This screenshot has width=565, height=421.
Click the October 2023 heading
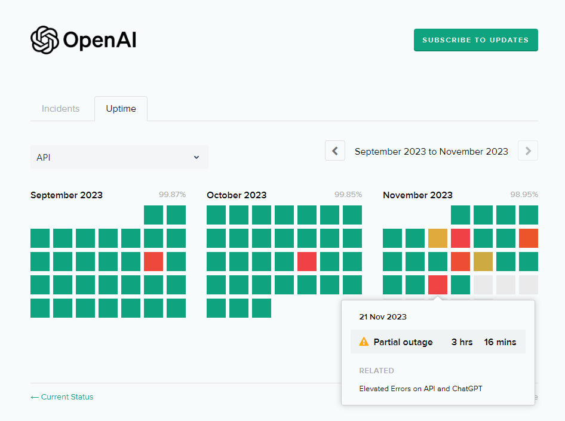coord(237,195)
